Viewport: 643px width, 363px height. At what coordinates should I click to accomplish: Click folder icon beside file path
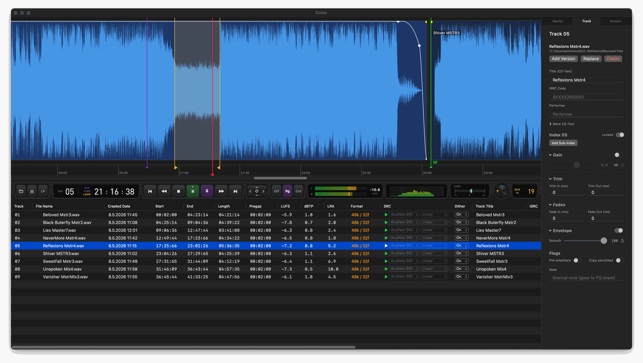pos(551,51)
